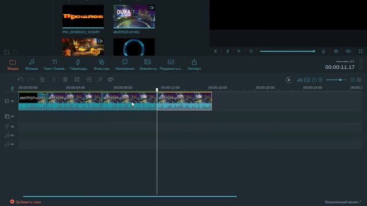Click the 00:00:11.17 timecode display
Image resolution: width=367 pixels, height=206 pixels.
[339, 68]
